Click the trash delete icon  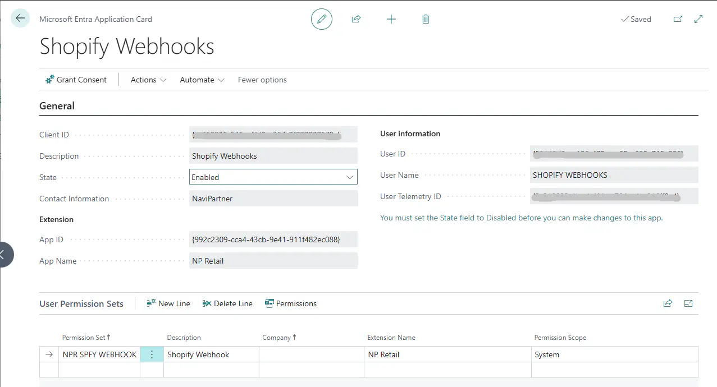pyautogui.click(x=426, y=19)
